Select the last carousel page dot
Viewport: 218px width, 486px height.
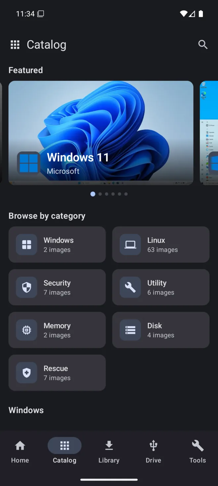click(126, 194)
